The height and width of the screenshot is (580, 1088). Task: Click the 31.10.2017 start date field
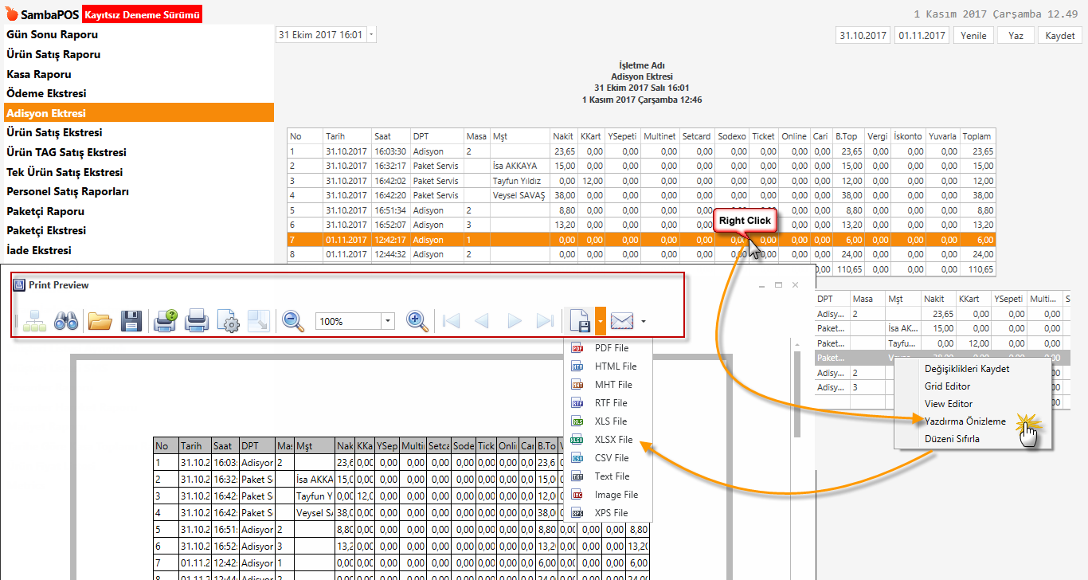[x=863, y=36]
